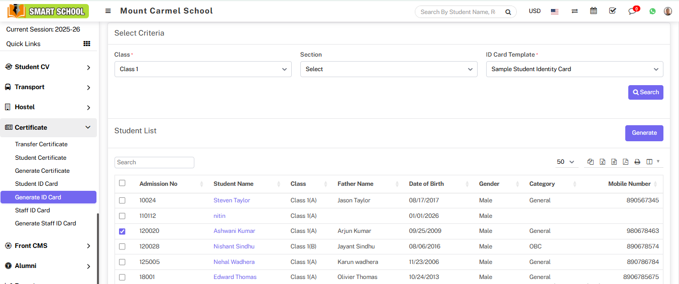679x284 pixels.
Task: Export student list as PDF
Action: click(x=626, y=162)
